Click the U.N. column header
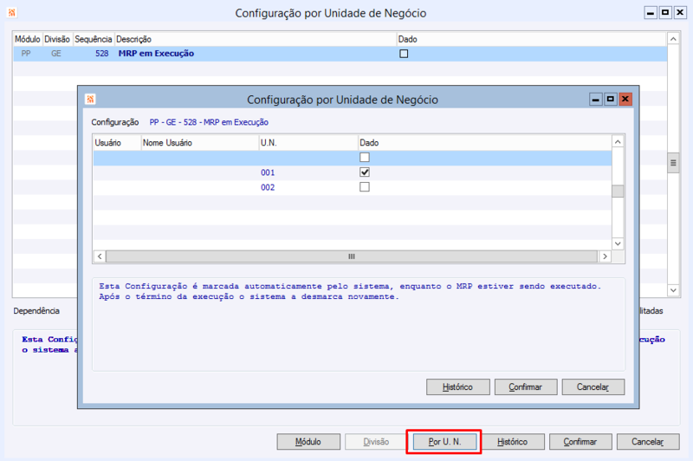This screenshot has width=693, height=461. point(308,143)
